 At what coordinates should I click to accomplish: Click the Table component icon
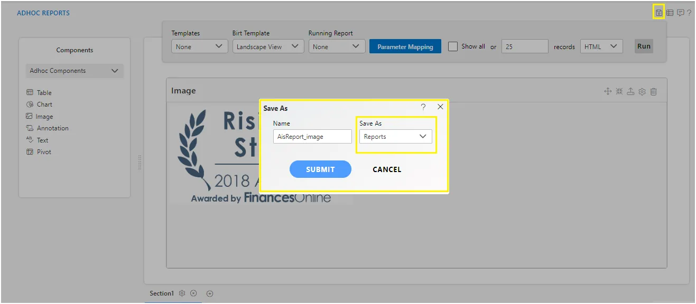30,92
